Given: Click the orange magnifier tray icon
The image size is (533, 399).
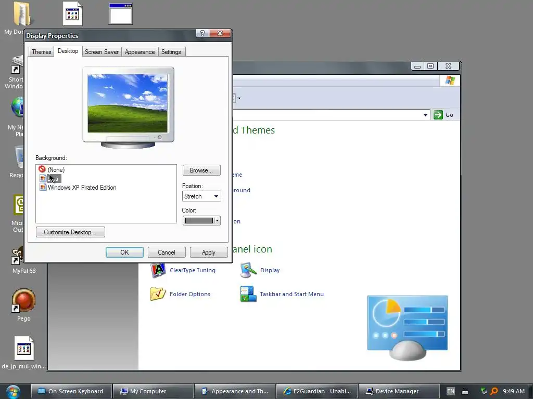Looking at the screenshot, I should [494, 391].
